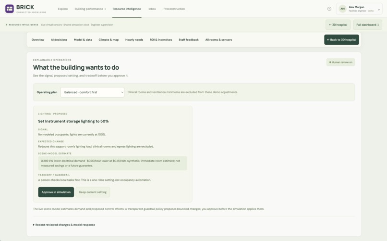Screen dimensions: 387x241
Task: Open the All rooms & sensors tab
Action: (x=218, y=40)
